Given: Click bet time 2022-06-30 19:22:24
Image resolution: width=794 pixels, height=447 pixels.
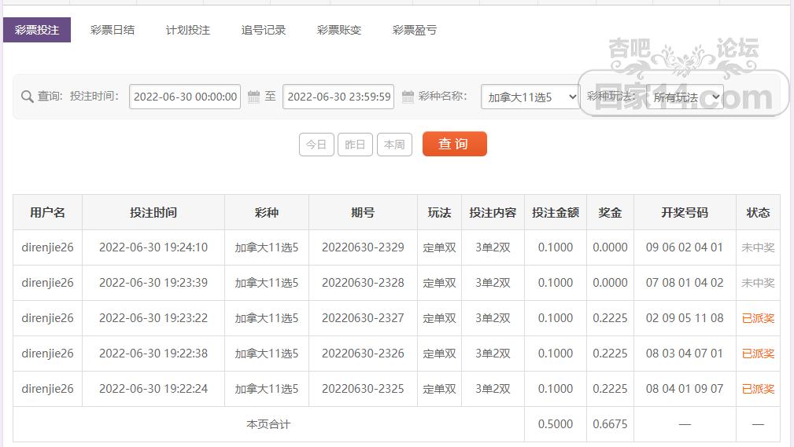Looking at the screenshot, I should (153, 389).
